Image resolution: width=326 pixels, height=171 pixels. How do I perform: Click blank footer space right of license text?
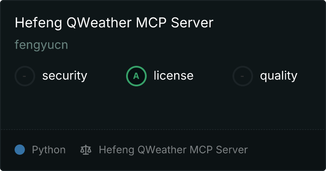coord(286,150)
